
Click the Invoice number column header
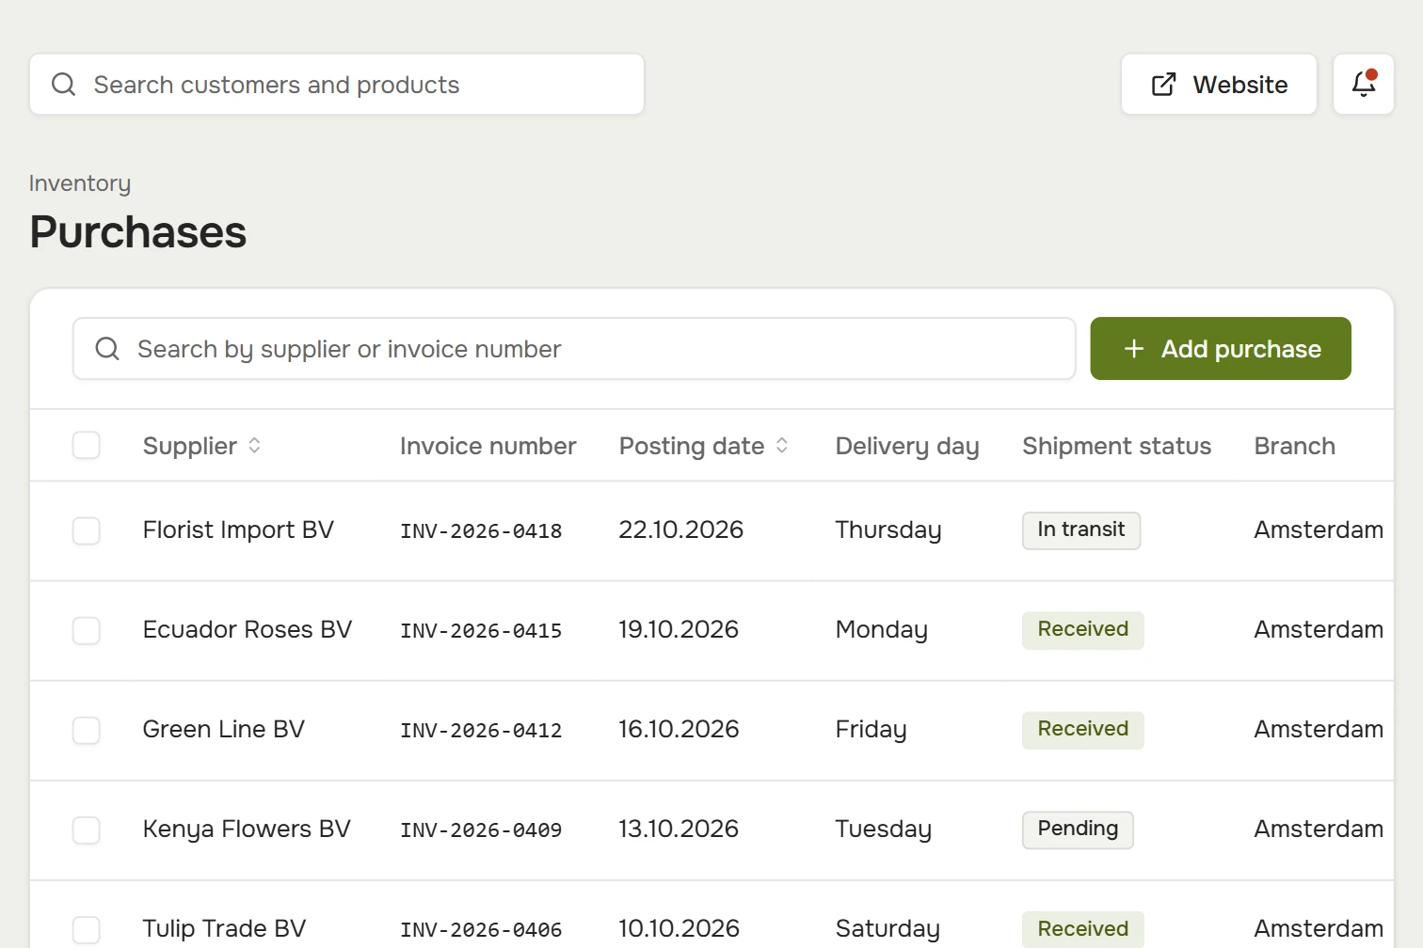coord(488,446)
